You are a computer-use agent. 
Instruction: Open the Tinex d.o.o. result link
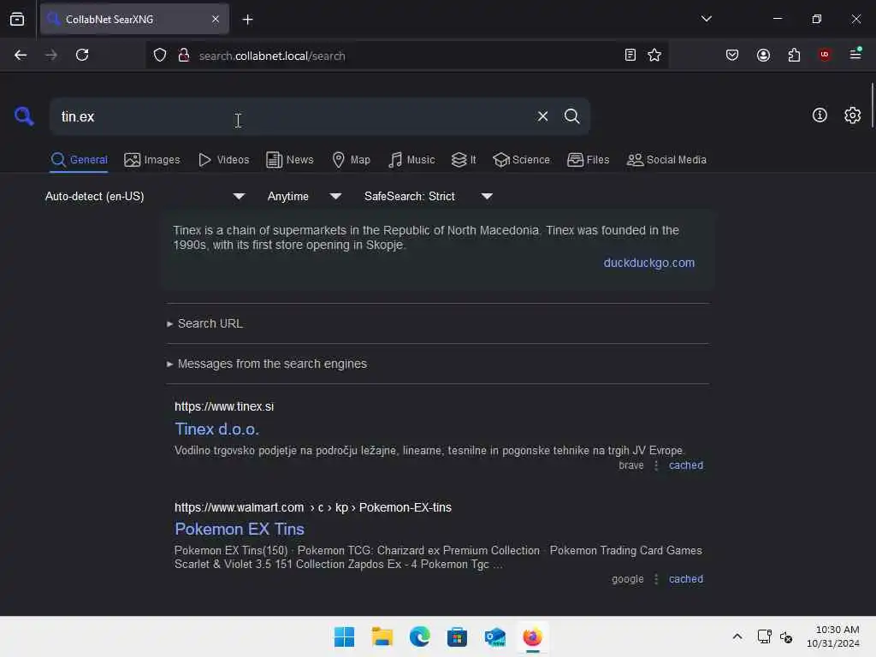point(216,429)
